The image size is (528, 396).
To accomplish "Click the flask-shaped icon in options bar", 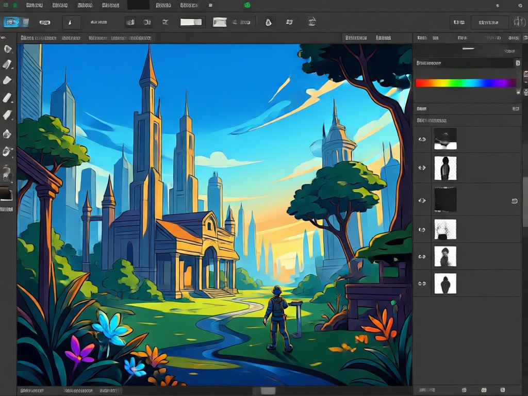I will [268, 23].
